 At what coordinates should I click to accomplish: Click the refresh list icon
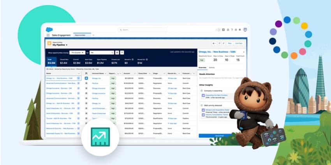click(x=220, y=43)
